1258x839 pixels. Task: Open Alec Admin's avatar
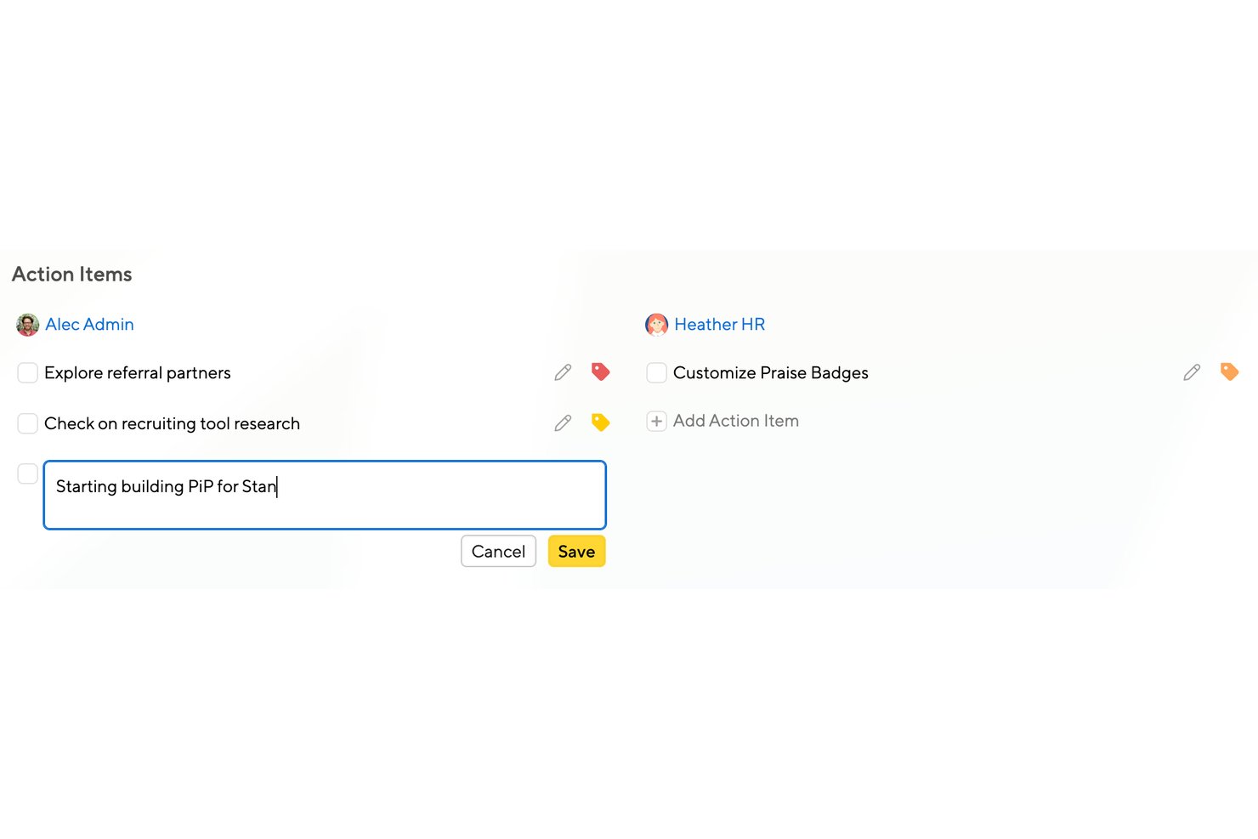[x=28, y=325]
